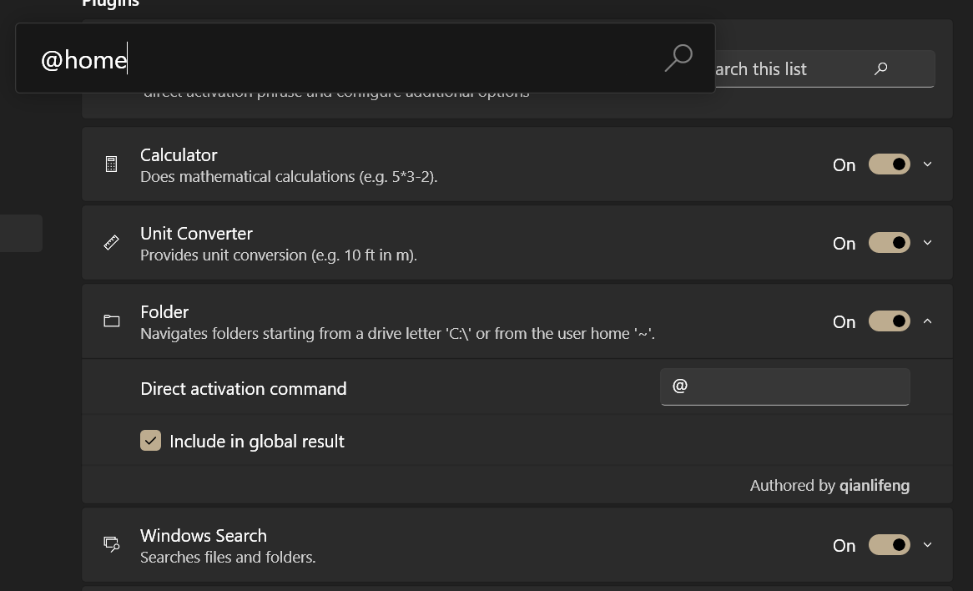Click 'Provides unit conversion' description text
The height and width of the screenshot is (591, 973).
coord(279,255)
